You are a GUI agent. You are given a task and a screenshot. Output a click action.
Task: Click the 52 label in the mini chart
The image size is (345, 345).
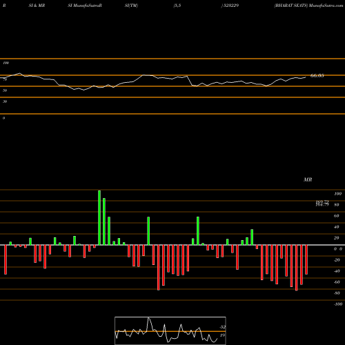(222, 327)
